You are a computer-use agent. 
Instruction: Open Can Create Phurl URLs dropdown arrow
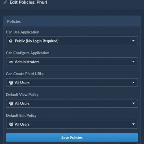[133, 82]
